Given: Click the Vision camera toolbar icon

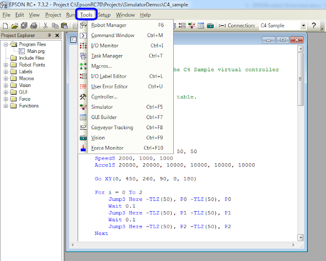Looking at the screenshot, I should click(210, 26).
